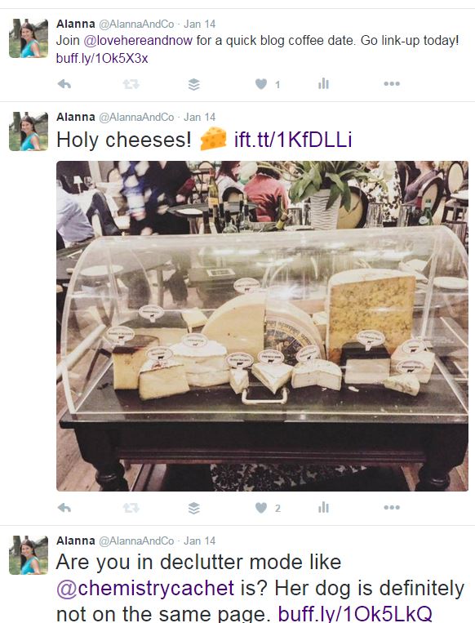Open the buff.ly/1Ok5LkQ link
The height and width of the screenshot is (623, 475).
(355, 613)
